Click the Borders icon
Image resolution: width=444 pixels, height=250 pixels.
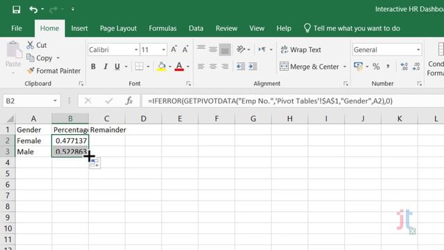(x=139, y=67)
